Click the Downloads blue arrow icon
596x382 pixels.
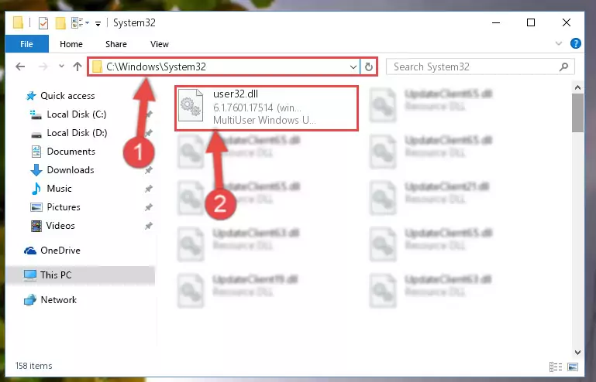coord(36,170)
